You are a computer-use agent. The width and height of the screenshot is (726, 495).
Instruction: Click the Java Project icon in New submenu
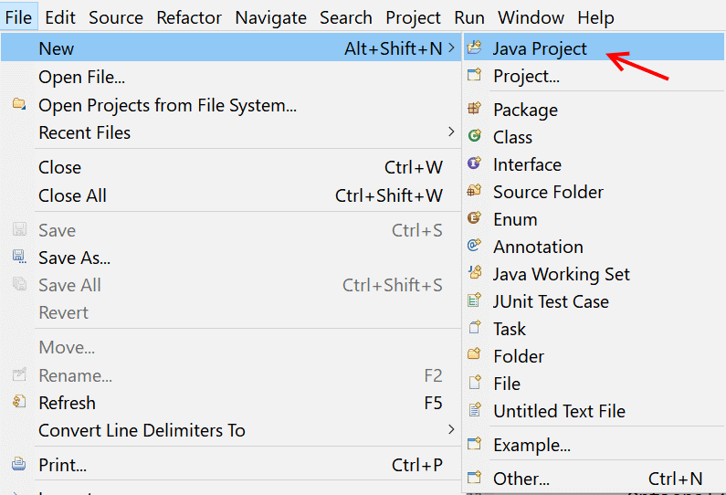[x=474, y=47]
